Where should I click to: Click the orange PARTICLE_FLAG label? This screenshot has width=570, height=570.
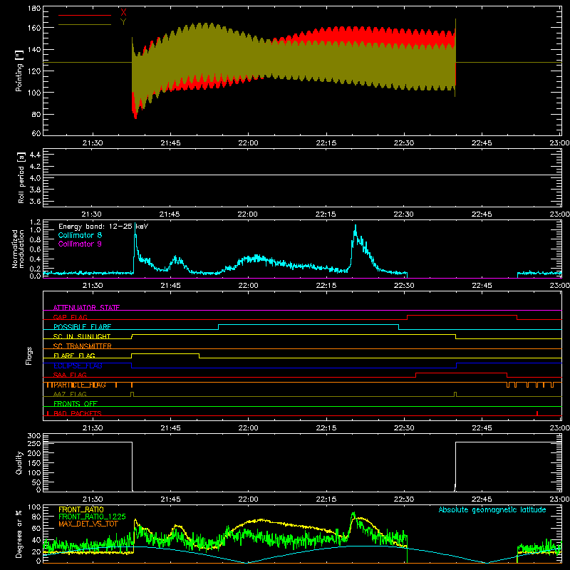(80, 385)
